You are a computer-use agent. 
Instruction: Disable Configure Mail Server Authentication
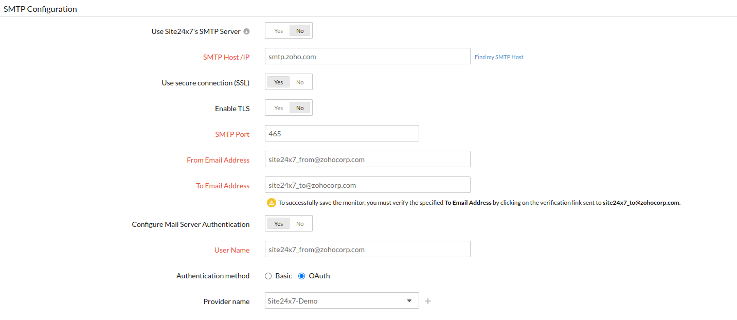coord(300,223)
